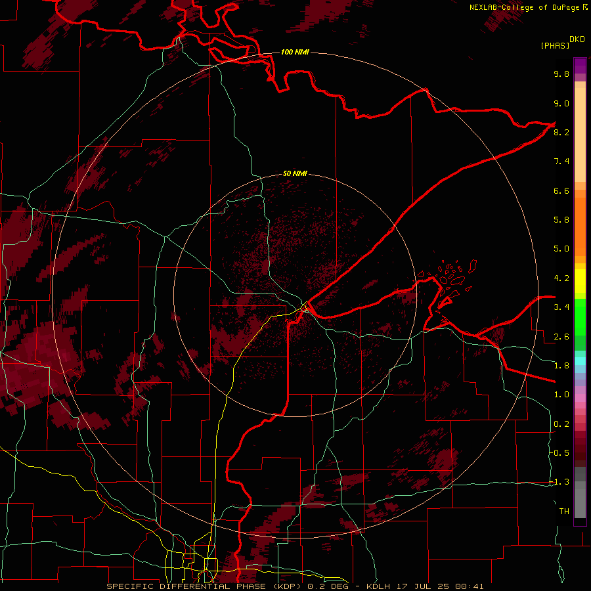Click the [PHAS] units label
Image resolution: width=591 pixels, height=591 pixels.
point(555,45)
